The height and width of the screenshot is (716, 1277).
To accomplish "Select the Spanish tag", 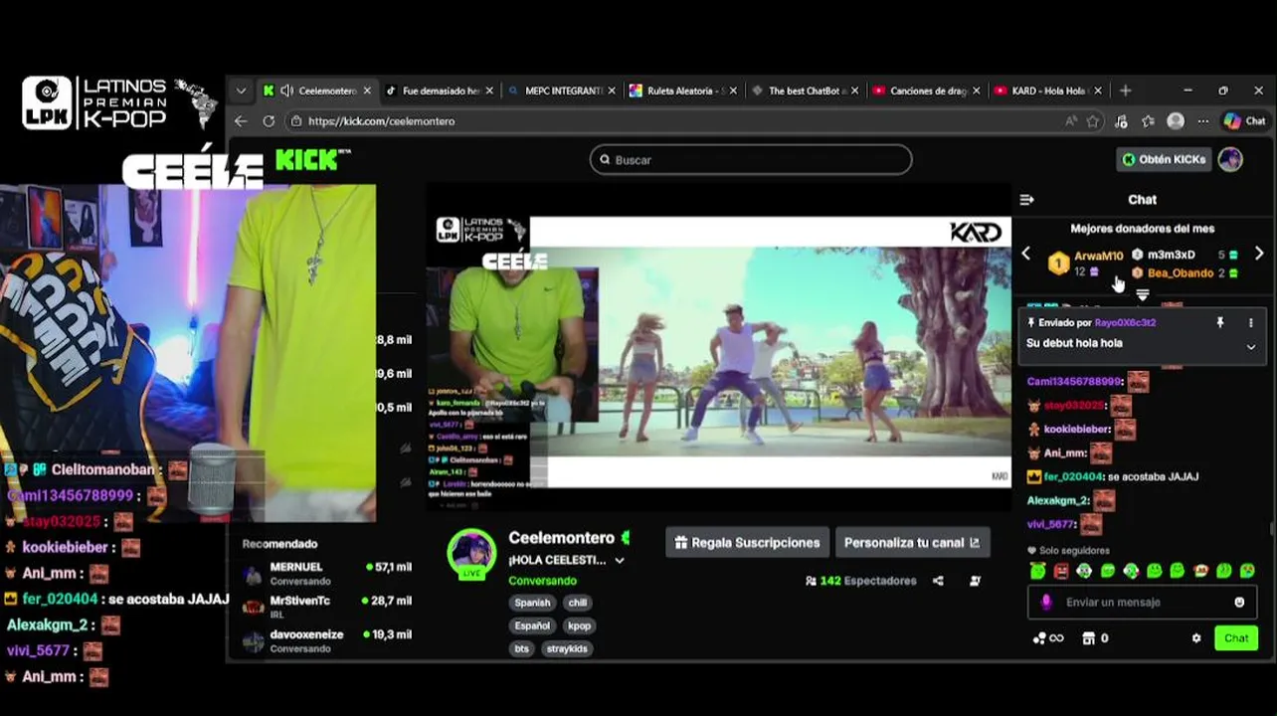I will pyautogui.click(x=532, y=603).
